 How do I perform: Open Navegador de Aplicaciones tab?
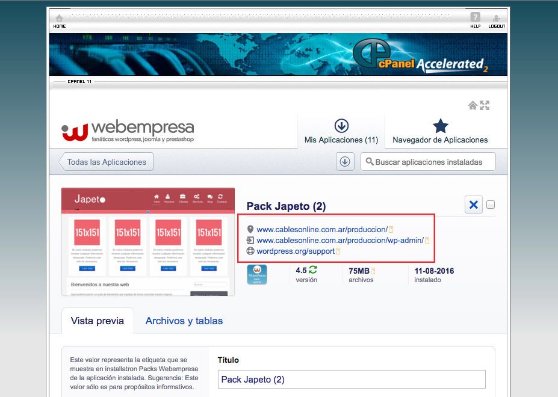click(x=440, y=132)
